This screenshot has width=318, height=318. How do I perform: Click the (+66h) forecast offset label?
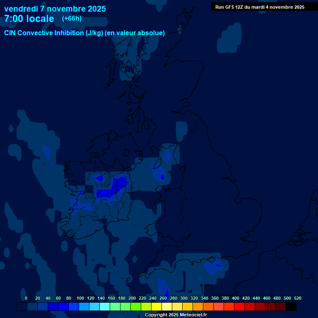(72, 19)
